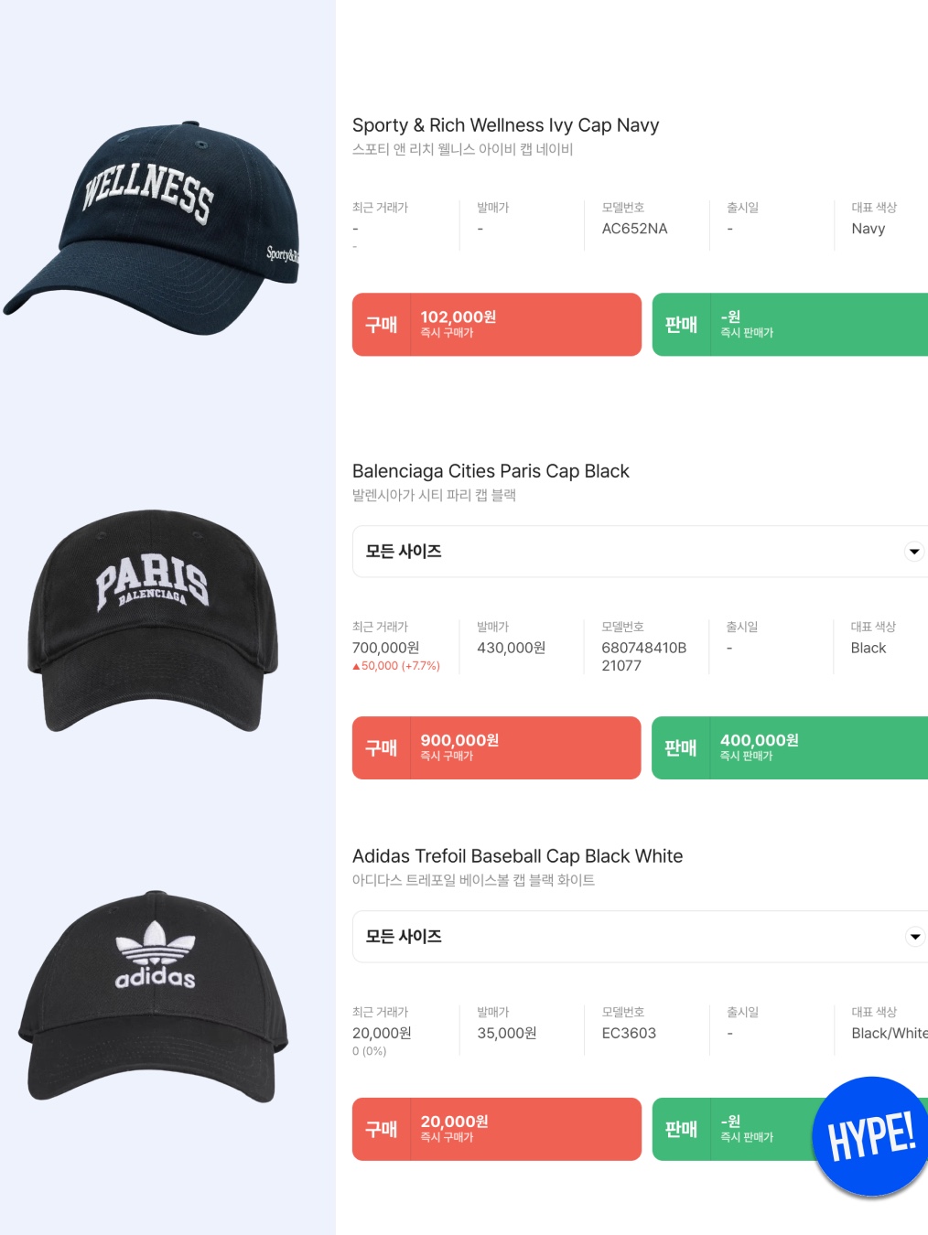
Task: Open Balenciaga Cities Paris Cap Black title
Action: pyautogui.click(x=491, y=471)
